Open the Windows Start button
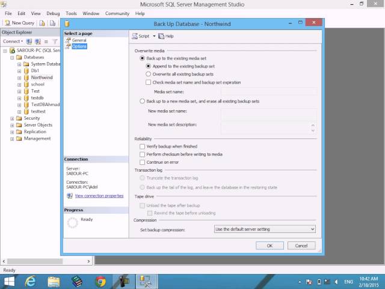 point(10,282)
